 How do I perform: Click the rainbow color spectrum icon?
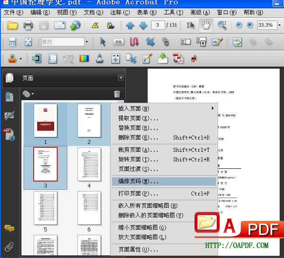click(x=84, y=59)
